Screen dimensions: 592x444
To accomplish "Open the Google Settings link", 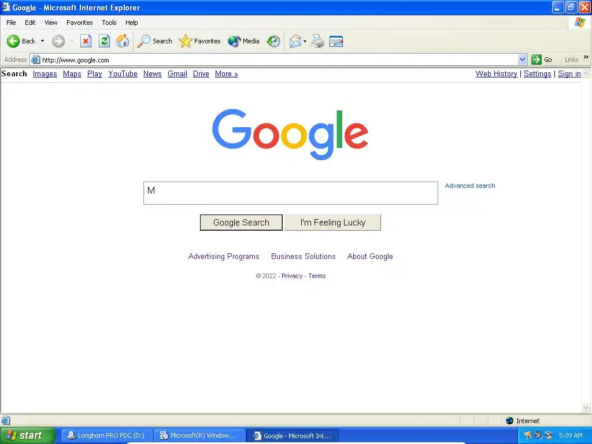I will click(x=538, y=73).
